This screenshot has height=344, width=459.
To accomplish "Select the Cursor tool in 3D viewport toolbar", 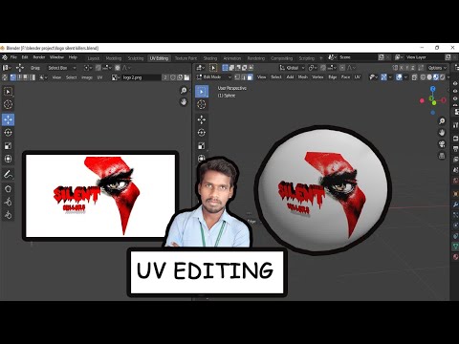I will click(202, 104).
